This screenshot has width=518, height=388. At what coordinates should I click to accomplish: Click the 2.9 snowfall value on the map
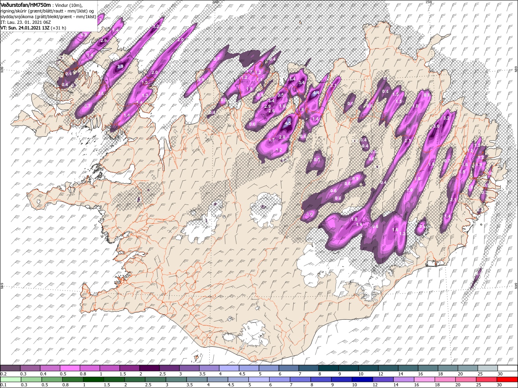pyautogui.click(x=267, y=106)
